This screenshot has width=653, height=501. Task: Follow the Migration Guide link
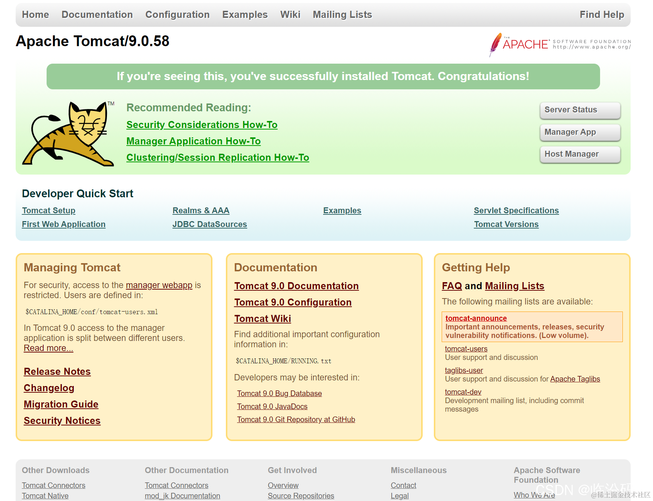(x=61, y=404)
